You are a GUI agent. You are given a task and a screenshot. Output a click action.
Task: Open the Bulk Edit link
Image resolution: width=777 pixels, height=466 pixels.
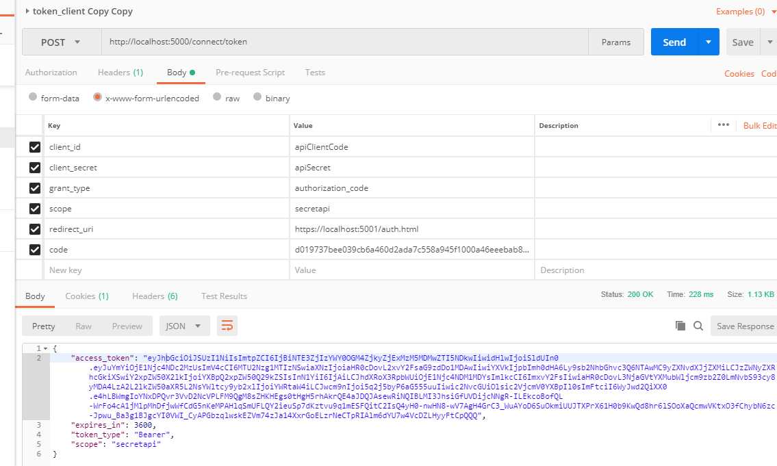[x=760, y=125]
